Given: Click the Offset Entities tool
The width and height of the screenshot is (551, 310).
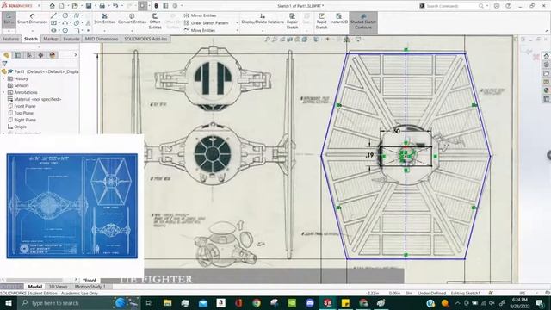Looking at the screenshot, I should [x=155, y=21].
